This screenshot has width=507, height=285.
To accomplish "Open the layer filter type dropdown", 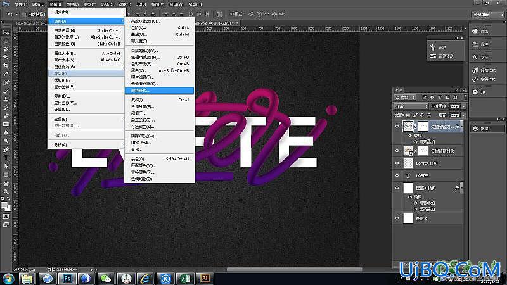I will click(405, 98).
